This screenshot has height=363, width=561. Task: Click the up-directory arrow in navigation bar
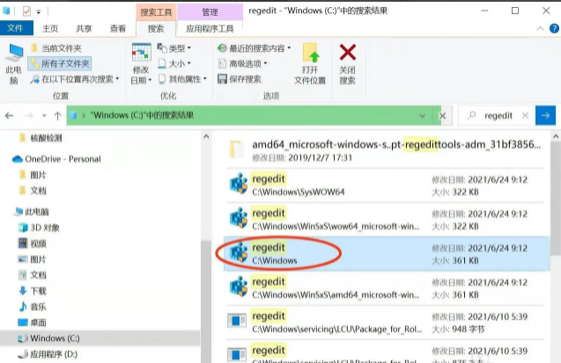[x=57, y=115]
